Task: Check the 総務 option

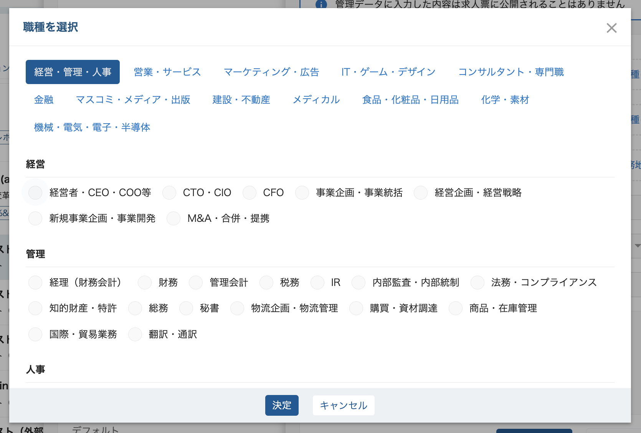Action: pyautogui.click(x=135, y=308)
